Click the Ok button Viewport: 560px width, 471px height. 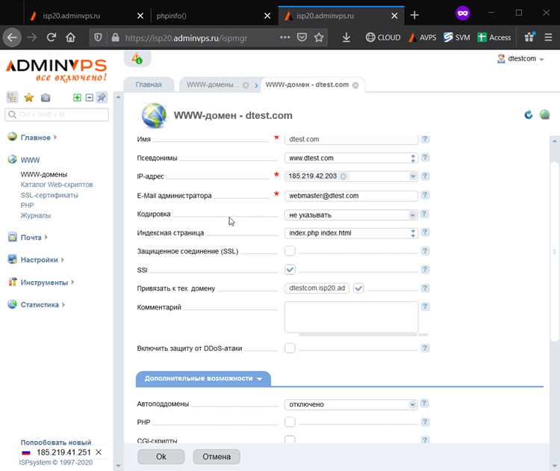161,457
